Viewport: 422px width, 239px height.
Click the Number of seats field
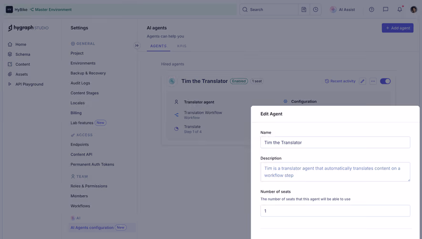click(335, 211)
